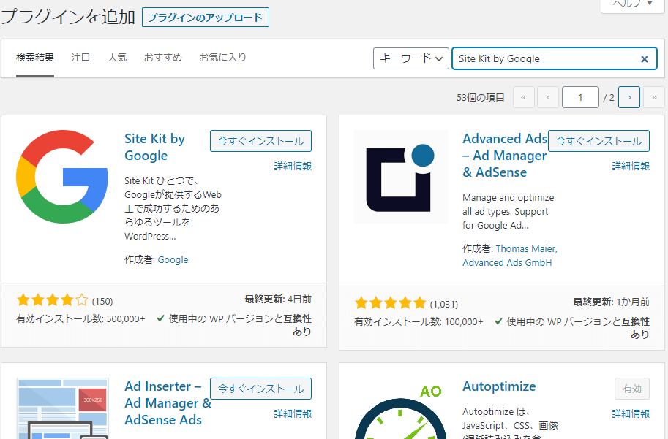Switch to the お気に入り tab

click(x=223, y=57)
